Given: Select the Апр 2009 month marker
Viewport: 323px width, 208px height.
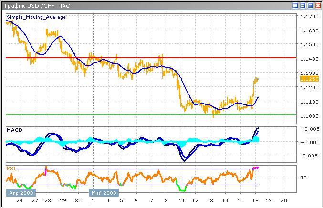Looking at the screenshot, I should coord(20,193).
